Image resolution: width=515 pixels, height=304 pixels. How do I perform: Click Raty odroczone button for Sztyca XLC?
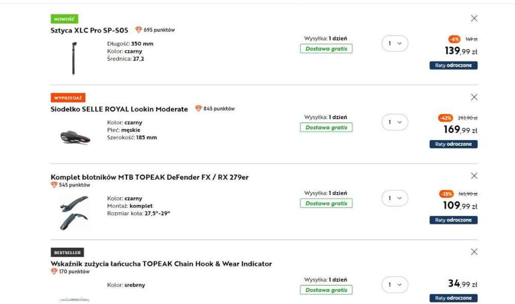pyautogui.click(x=453, y=65)
